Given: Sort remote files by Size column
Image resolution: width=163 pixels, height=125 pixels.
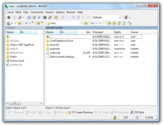Looking at the screenshot, I should 84,32.
